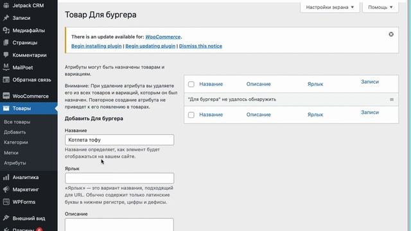Dismiss the update notice with X icon
Image resolution: width=411 pixels, height=231 pixels.
click(391, 34)
